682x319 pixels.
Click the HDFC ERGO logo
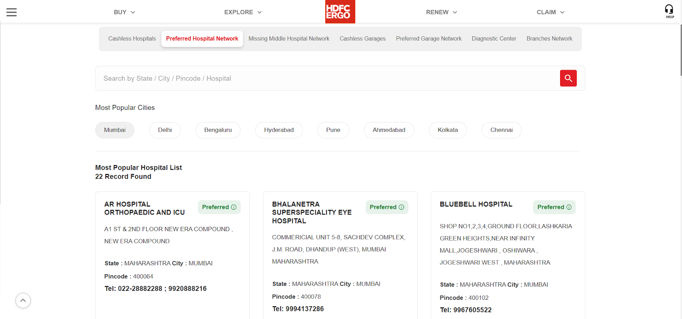click(x=340, y=12)
